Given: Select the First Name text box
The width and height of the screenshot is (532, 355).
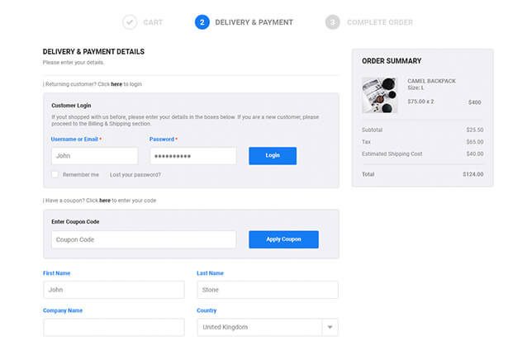Looking at the screenshot, I should [x=113, y=290].
